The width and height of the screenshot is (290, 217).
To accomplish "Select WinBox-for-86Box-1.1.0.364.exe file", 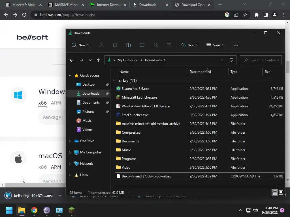I will pos(146,106).
